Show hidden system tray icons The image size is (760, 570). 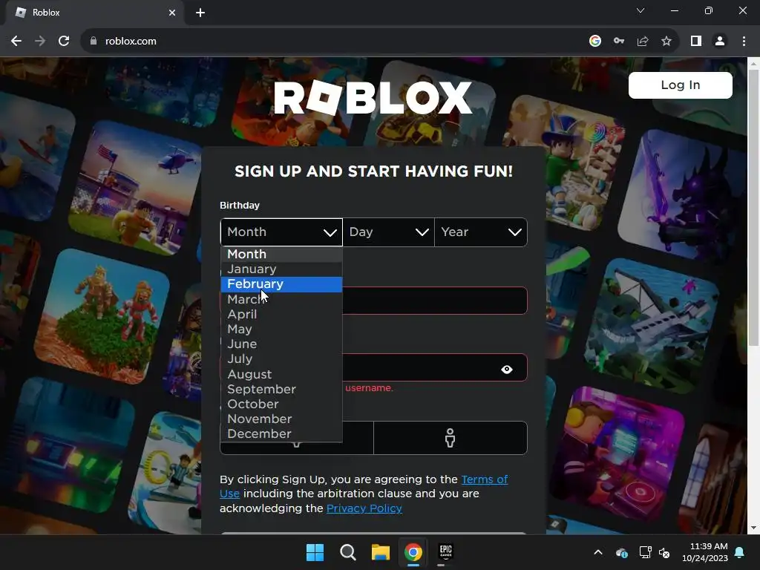[x=598, y=552]
